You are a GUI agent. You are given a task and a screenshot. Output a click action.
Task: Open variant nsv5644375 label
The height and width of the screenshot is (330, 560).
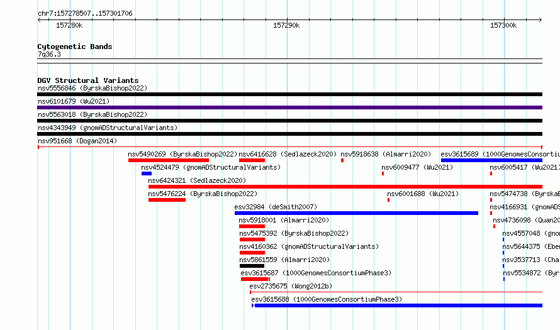coord(531,246)
